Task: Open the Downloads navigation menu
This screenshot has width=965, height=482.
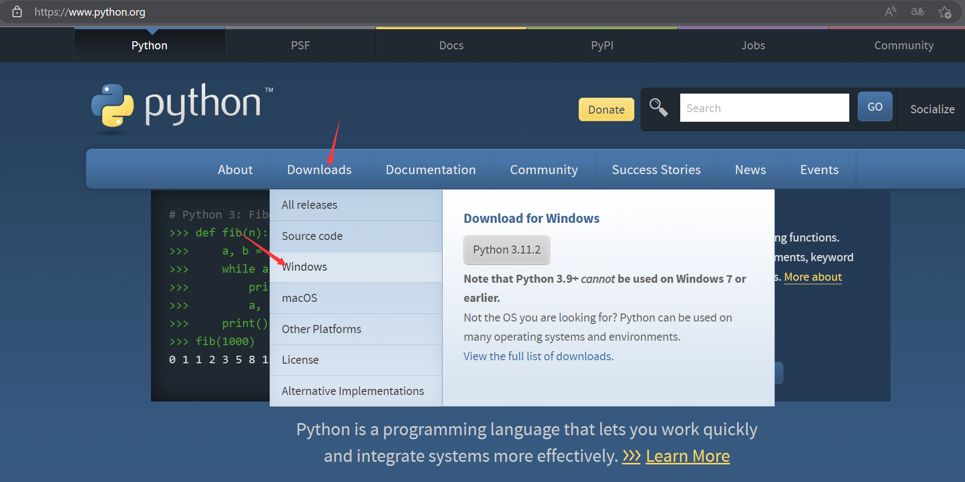Action: pyautogui.click(x=319, y=170)
